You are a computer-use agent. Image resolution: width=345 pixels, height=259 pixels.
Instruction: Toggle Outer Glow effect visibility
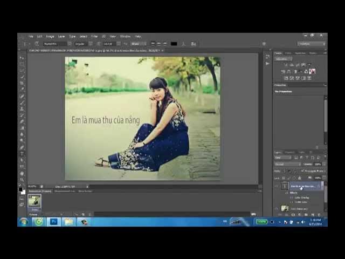291,202
